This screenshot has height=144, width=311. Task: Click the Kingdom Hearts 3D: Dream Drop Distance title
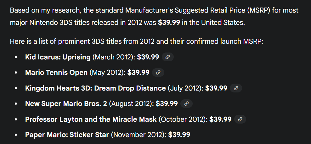pos(95,88)
